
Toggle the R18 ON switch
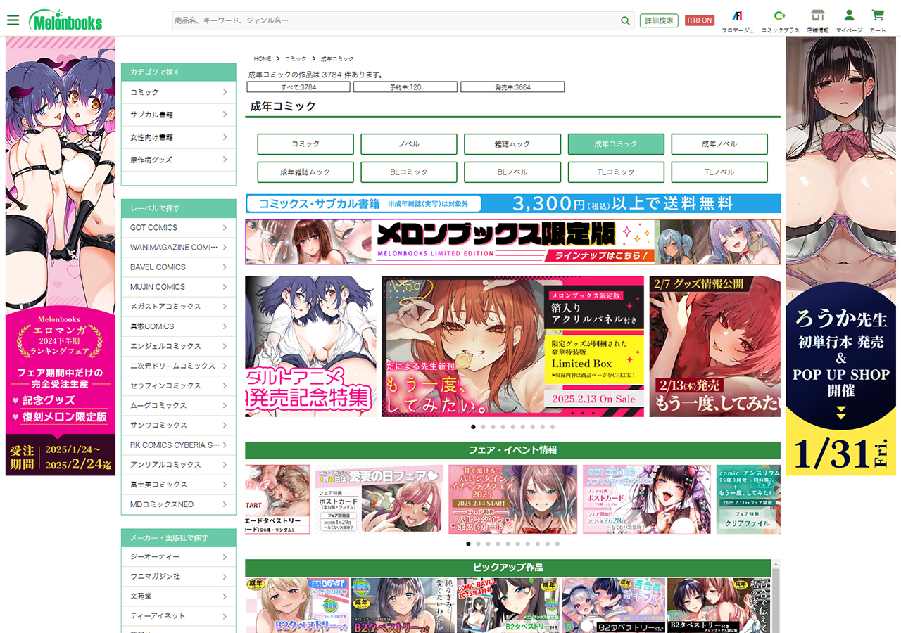700,20
